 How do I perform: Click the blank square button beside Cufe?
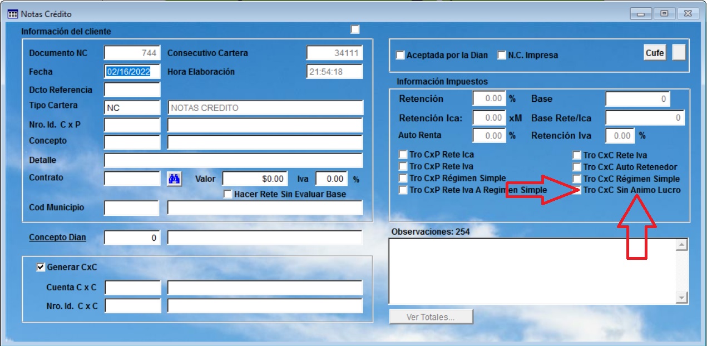pyautogui.click(x=679, y=52)
